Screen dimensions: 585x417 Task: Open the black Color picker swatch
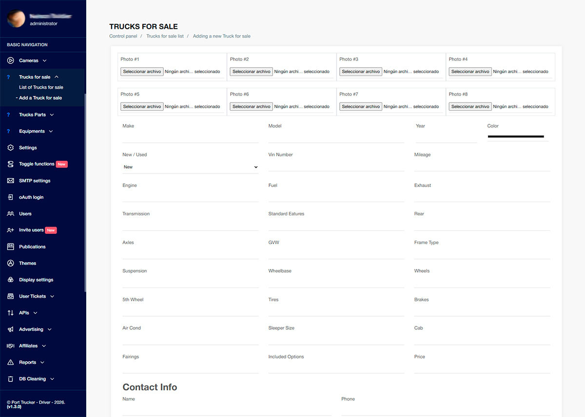(x=516, y=136)
